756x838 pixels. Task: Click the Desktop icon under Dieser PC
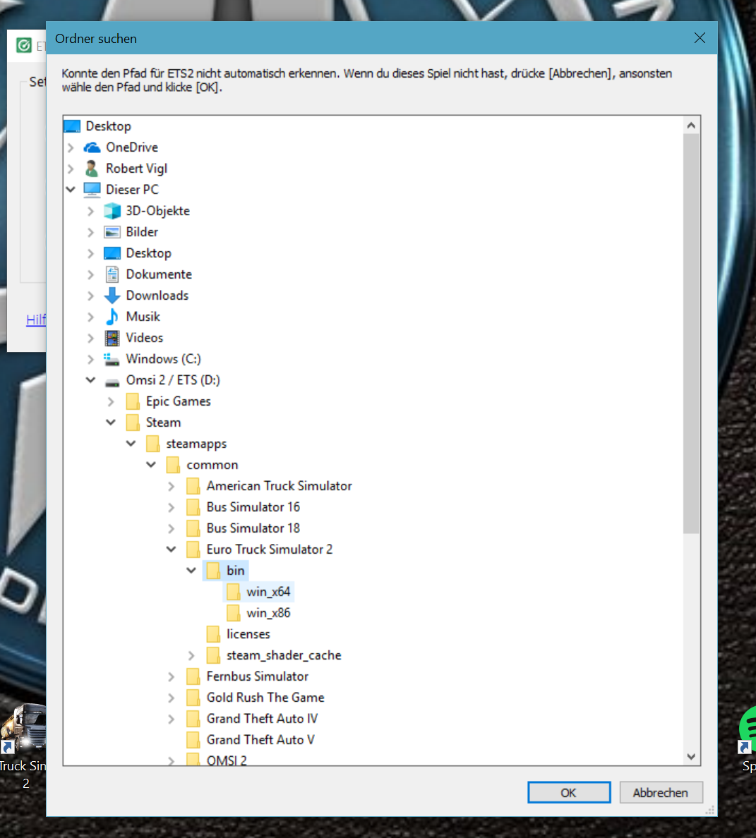tap(112, 253)
